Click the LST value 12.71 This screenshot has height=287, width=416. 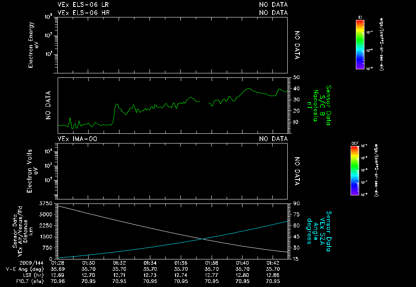119,275
